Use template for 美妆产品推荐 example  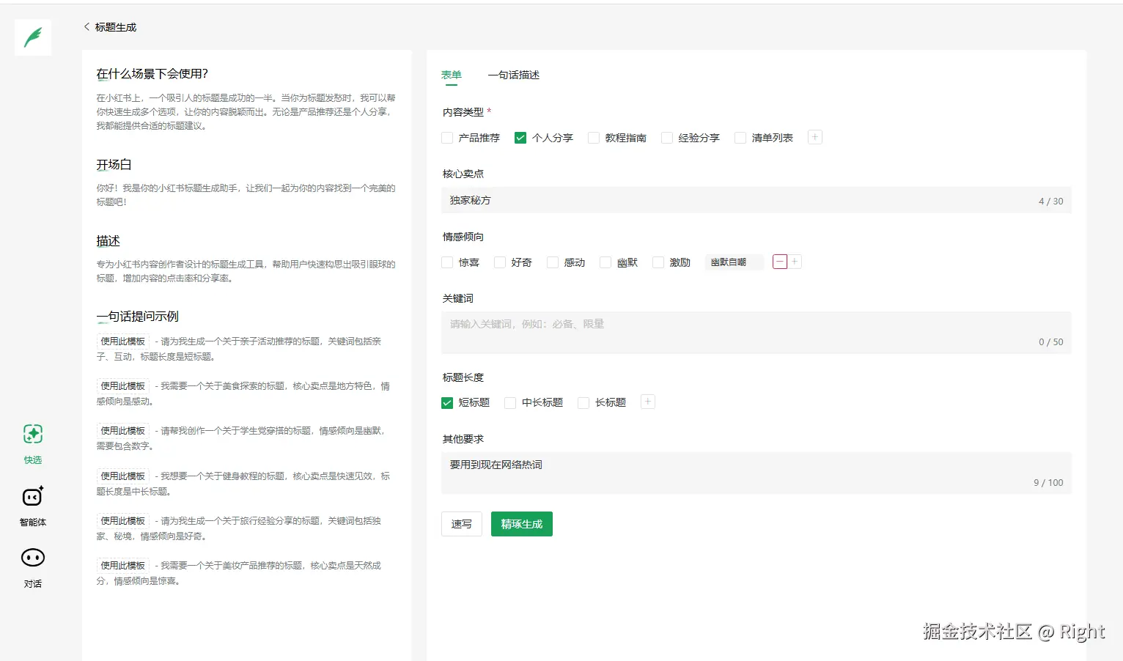[x=123, y=565]
